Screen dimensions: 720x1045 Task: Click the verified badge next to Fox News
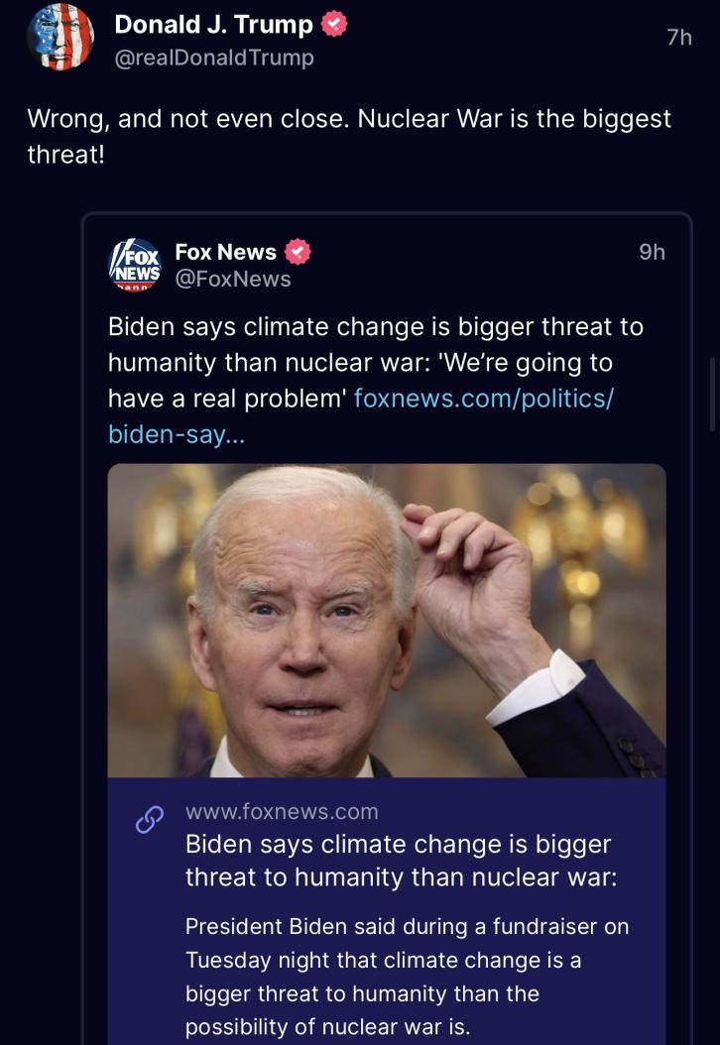tap(298, 252)
